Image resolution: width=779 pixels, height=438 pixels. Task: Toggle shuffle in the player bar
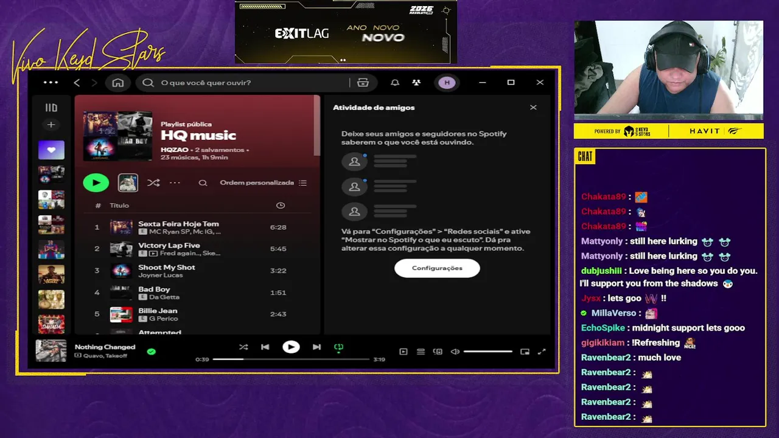pos(243,347)
